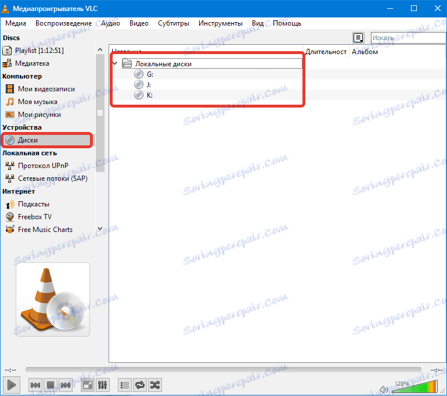
Task: Select the Локальные диски folder row
Action: 211,64
